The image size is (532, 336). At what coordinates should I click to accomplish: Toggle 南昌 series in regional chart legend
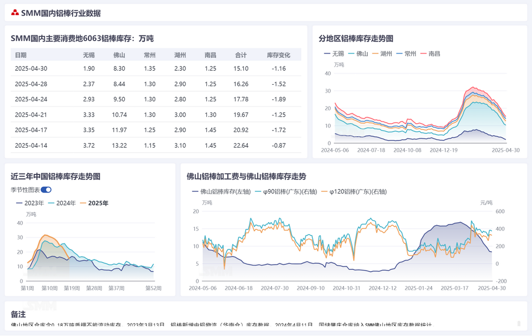tap(431, 54)
